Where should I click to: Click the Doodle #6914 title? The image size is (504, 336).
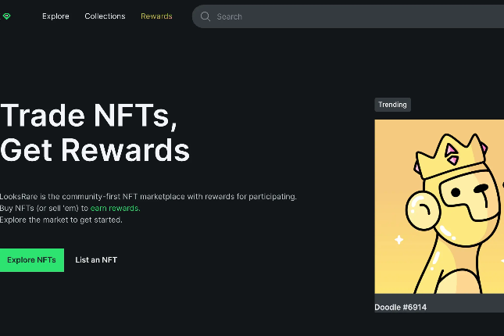(x=401, y=307)
